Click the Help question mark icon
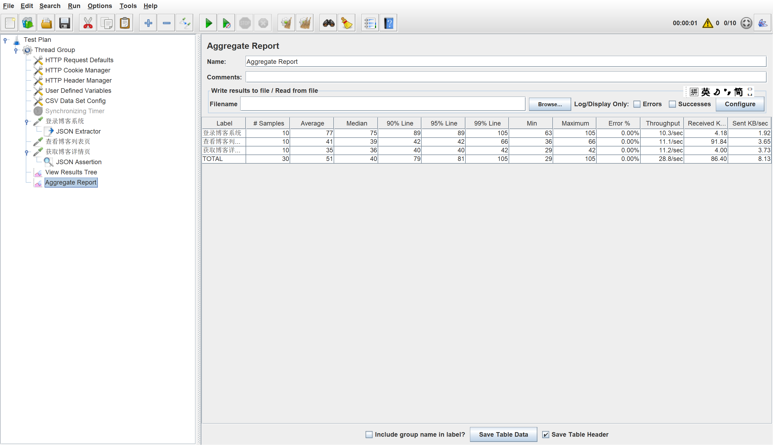773x445 pixels. click(388, 23)
